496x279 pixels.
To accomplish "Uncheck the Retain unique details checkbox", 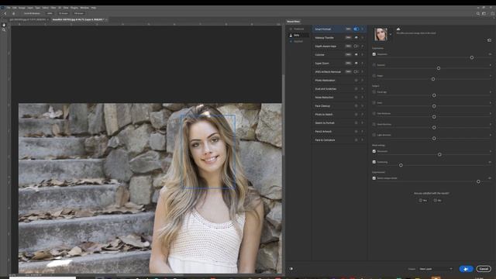I will pos(374,178).
